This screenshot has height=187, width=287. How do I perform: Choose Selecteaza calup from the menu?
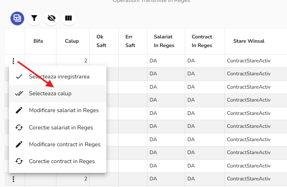tap(50, 94)
